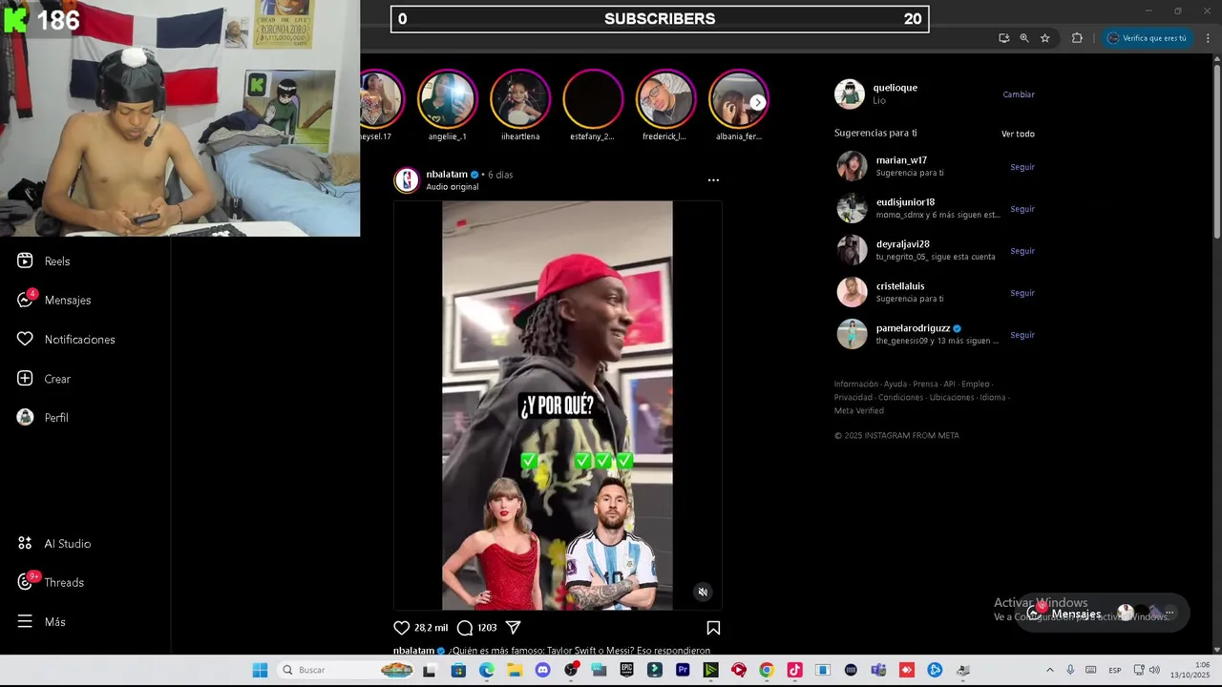Open the ESP language selector
This screenshot has width=1222, height=687.
coord(1115,670)
